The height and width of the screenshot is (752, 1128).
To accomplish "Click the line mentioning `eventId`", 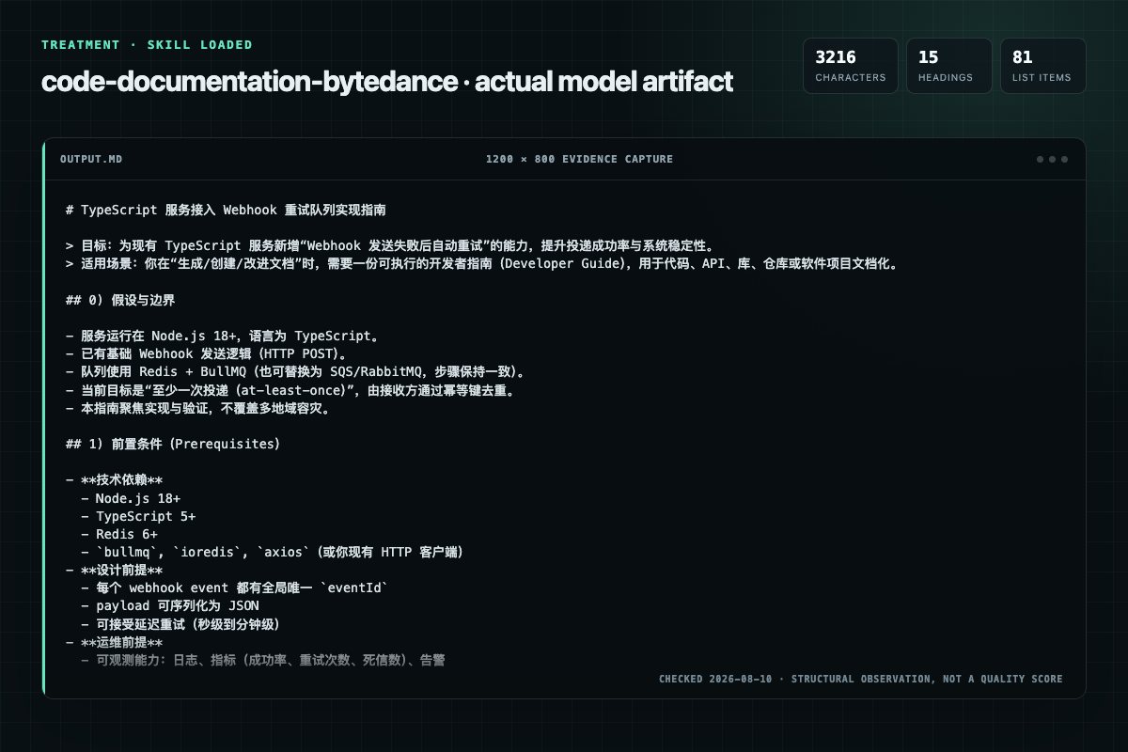I will [x=235, y=587].
